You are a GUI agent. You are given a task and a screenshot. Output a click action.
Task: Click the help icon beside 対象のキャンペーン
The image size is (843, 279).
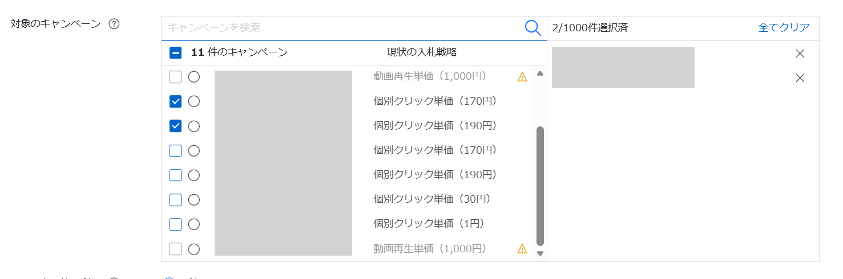pyautogui.click(x=114, y=24)
